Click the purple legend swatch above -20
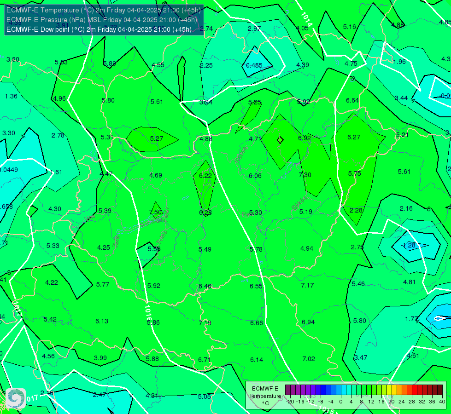The width and height of the screenshot is (451, 414). tap(288, 390)
